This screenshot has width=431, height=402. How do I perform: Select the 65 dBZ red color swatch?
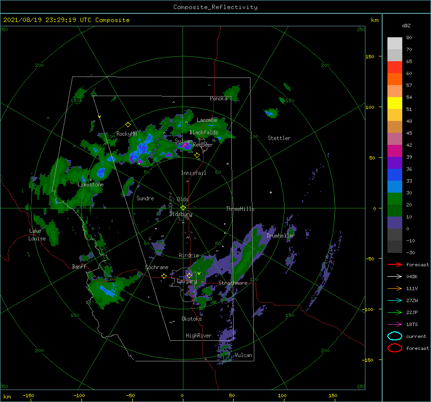coord(395,67)
